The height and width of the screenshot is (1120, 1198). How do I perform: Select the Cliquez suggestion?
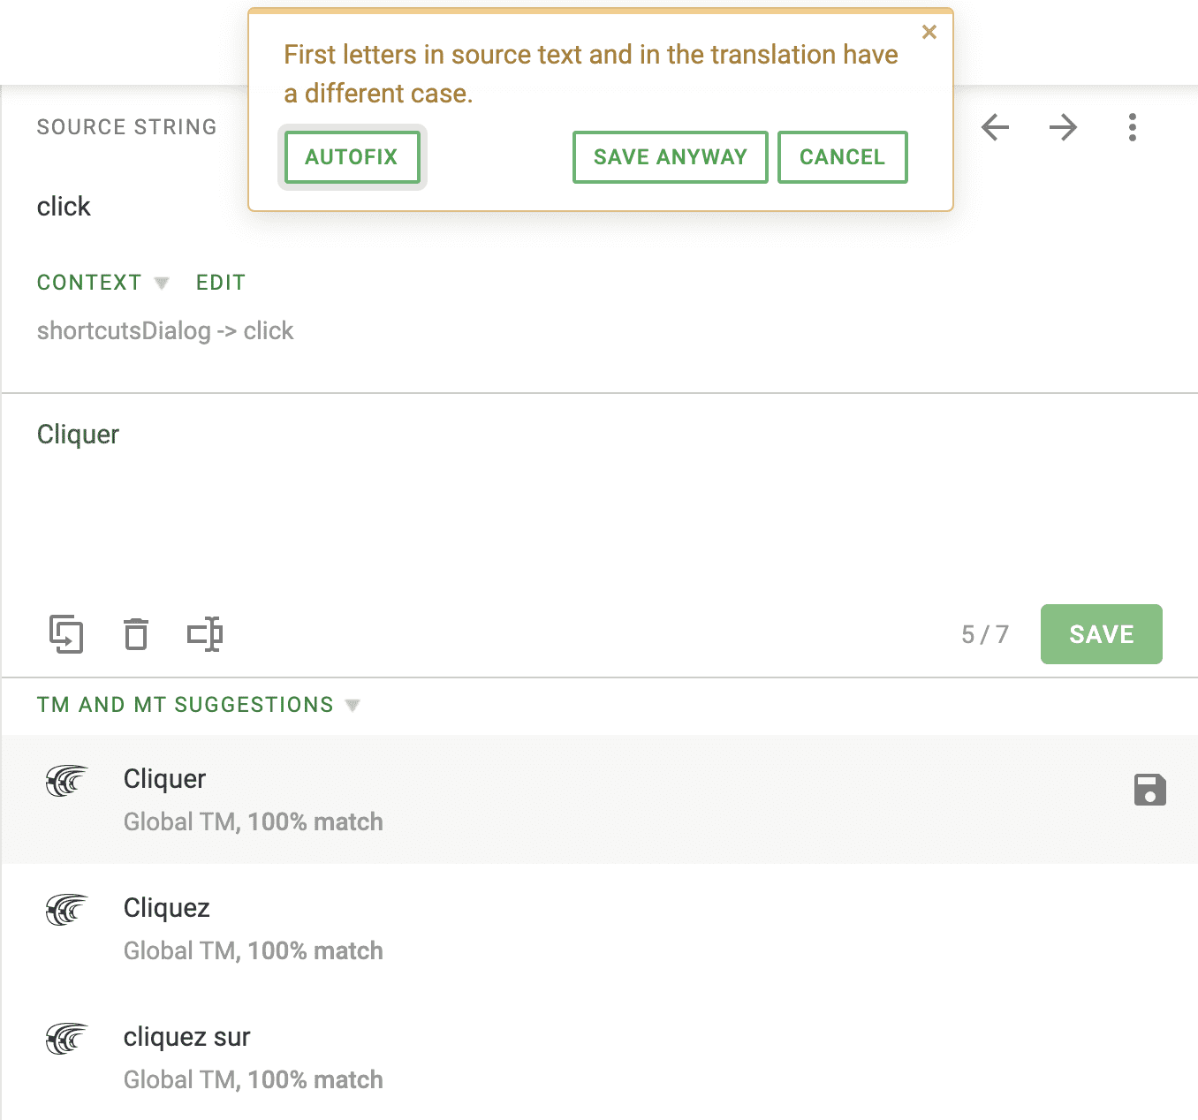coord(167,908)
